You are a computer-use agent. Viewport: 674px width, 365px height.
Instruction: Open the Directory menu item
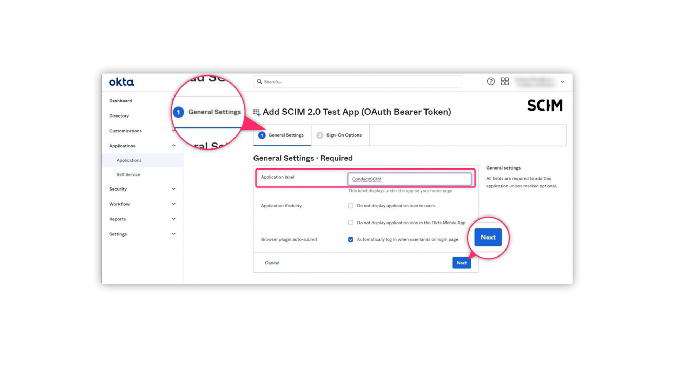coord(119,116)
